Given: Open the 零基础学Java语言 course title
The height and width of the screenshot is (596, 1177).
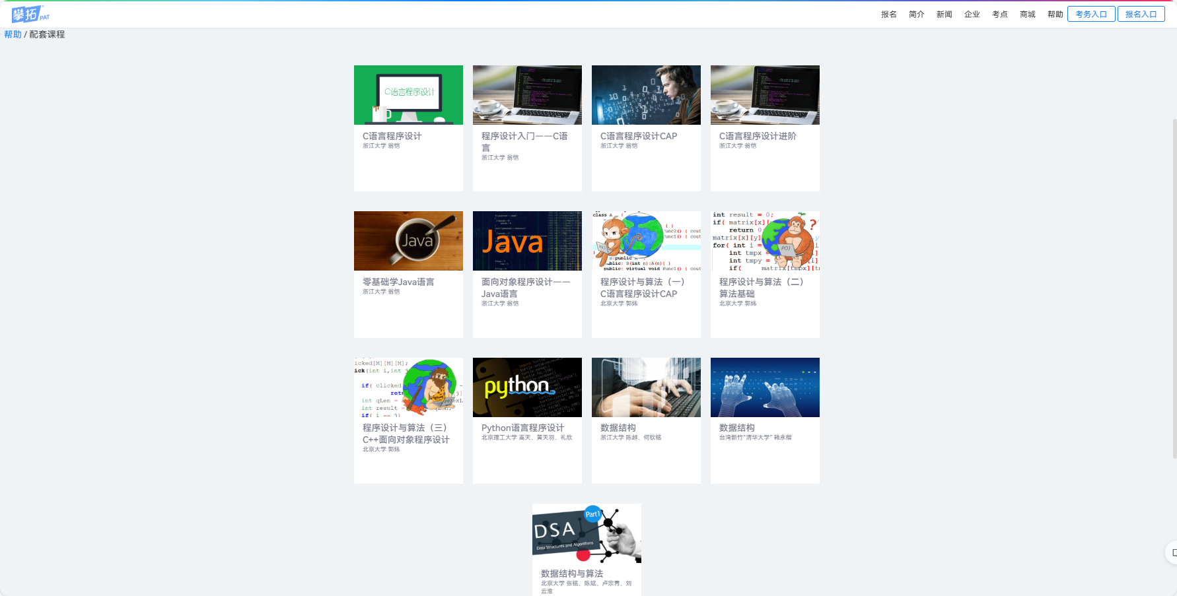Looking at the screenshot, I should point(398,282).
